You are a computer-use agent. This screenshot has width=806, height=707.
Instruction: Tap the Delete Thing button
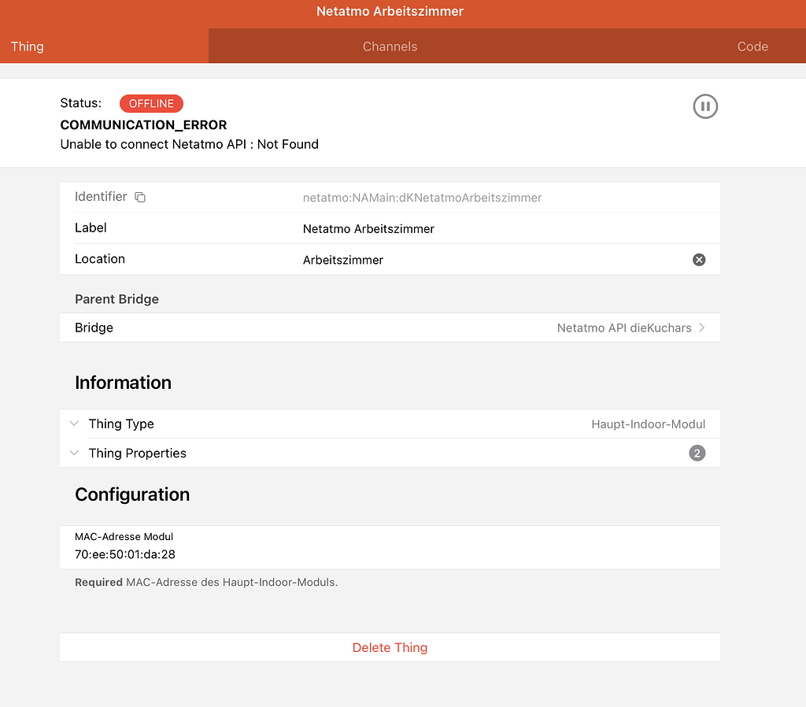click(390, 647)
